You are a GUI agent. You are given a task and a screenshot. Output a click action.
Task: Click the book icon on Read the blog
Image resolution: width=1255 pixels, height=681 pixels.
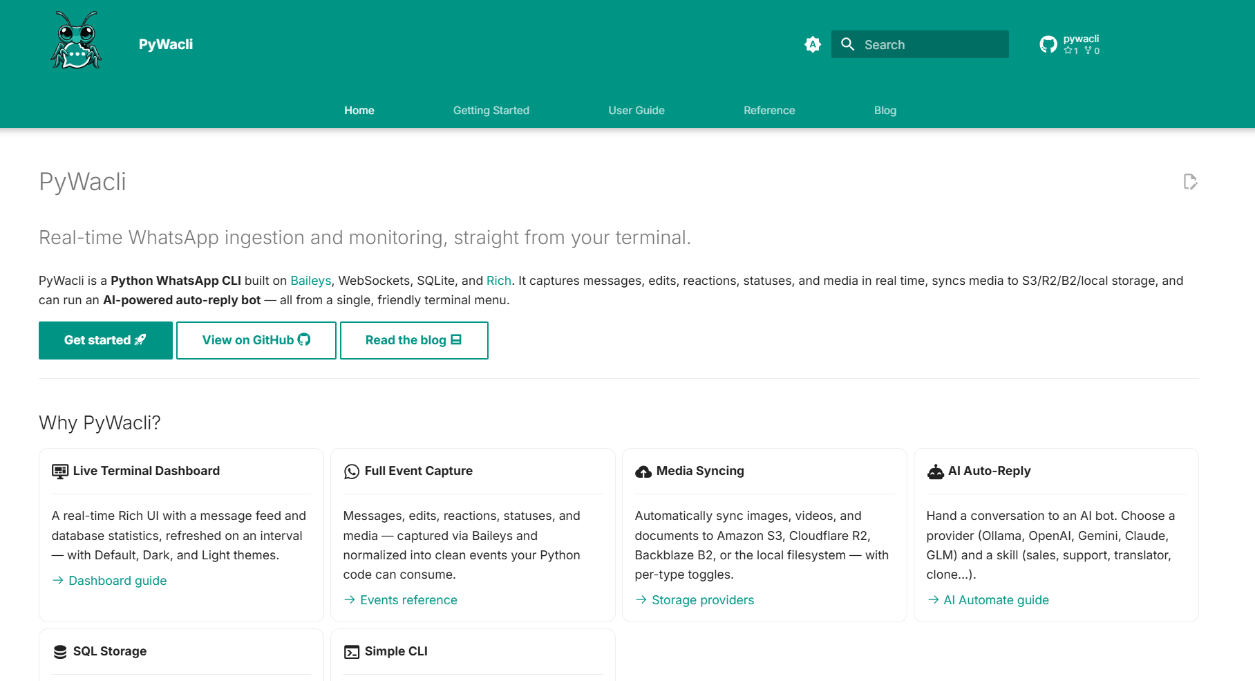point(456,339)
